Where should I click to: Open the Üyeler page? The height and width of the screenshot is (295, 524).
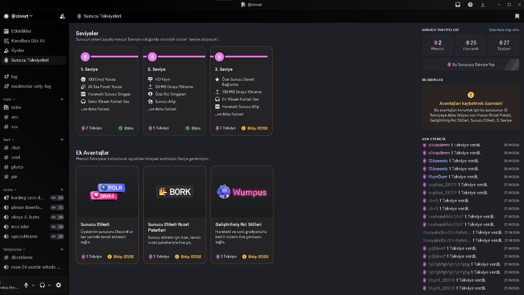pos(34,51)
